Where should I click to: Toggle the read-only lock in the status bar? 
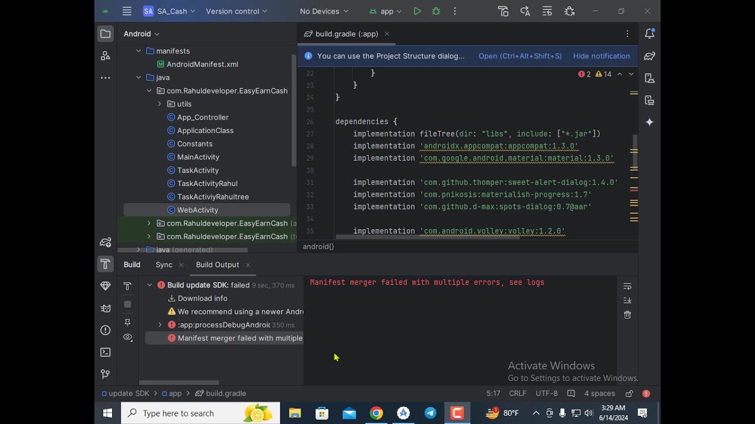pyautogui.click(x=629, y=393)
